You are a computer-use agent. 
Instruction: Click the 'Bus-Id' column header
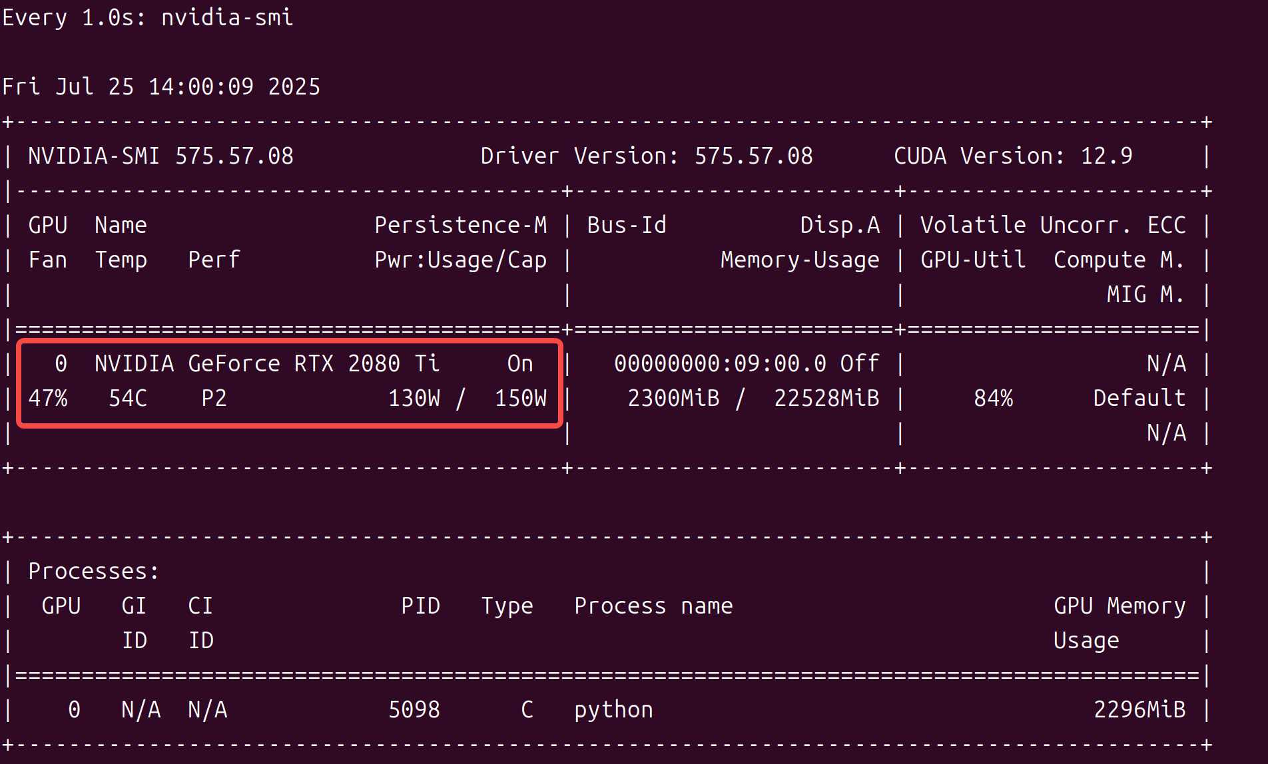[627, 225]
